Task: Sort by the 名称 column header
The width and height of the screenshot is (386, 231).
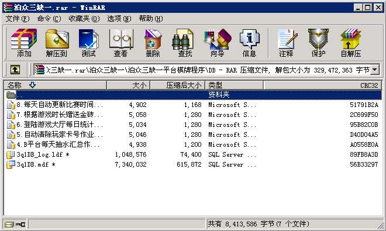Action: tap(55, 85)
